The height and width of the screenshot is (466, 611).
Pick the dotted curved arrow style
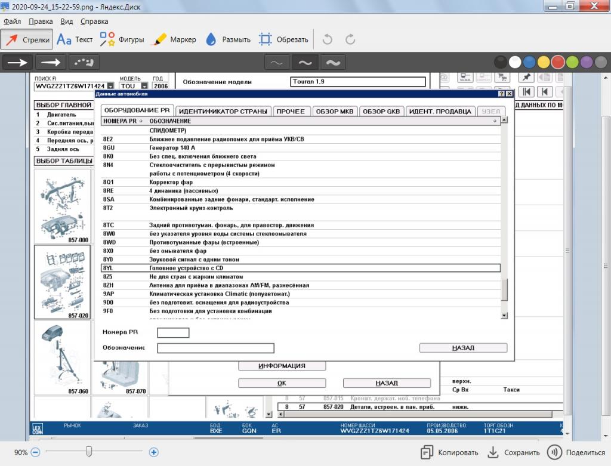click(84, 62)
